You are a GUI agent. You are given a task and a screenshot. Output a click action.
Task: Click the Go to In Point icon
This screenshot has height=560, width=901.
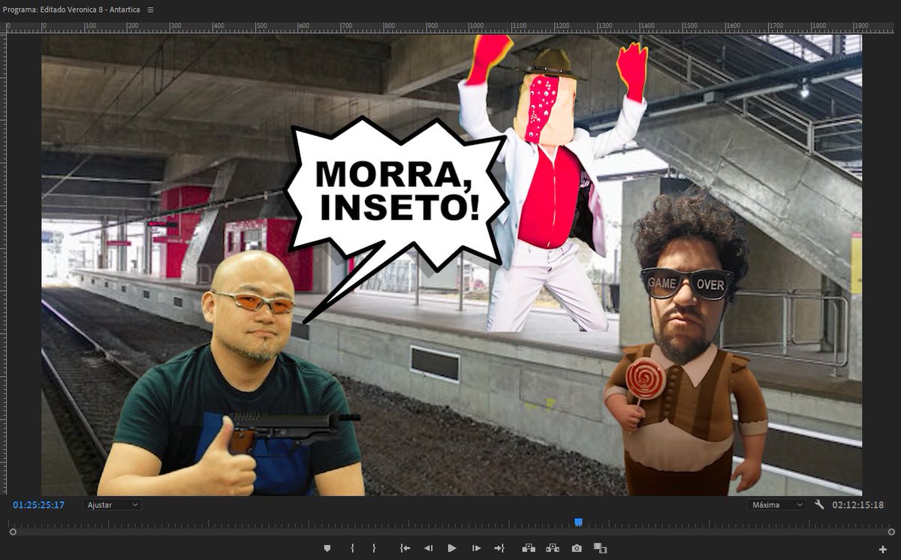pos(404,549)
